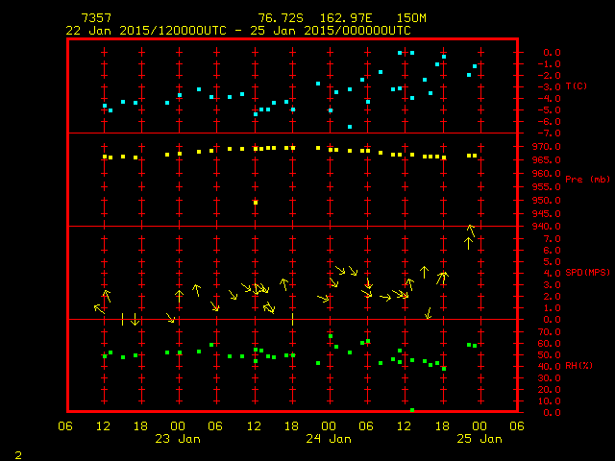The height and width of the screenshot is (461, 615).
Task: Select the 24 Jan date label
Action: 330,439
